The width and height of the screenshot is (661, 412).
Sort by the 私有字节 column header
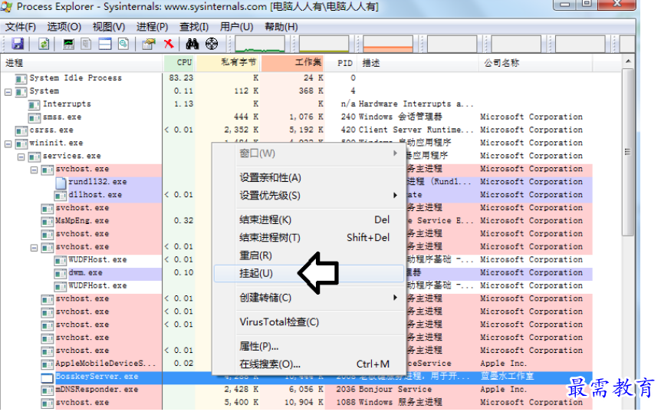[228, 63]
